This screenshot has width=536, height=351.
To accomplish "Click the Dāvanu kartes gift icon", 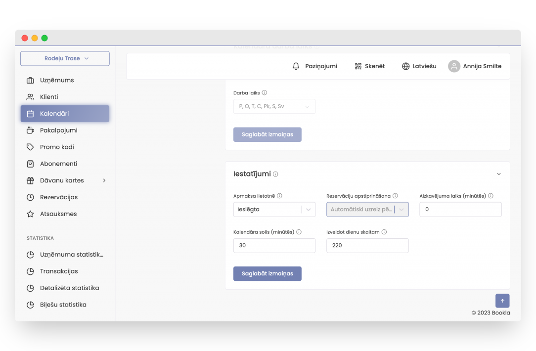I will (31, 180).
